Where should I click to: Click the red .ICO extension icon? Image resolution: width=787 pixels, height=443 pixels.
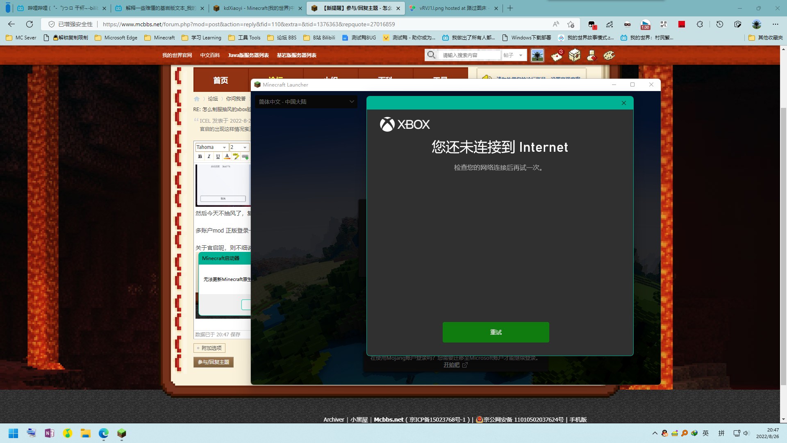(682, 24)
